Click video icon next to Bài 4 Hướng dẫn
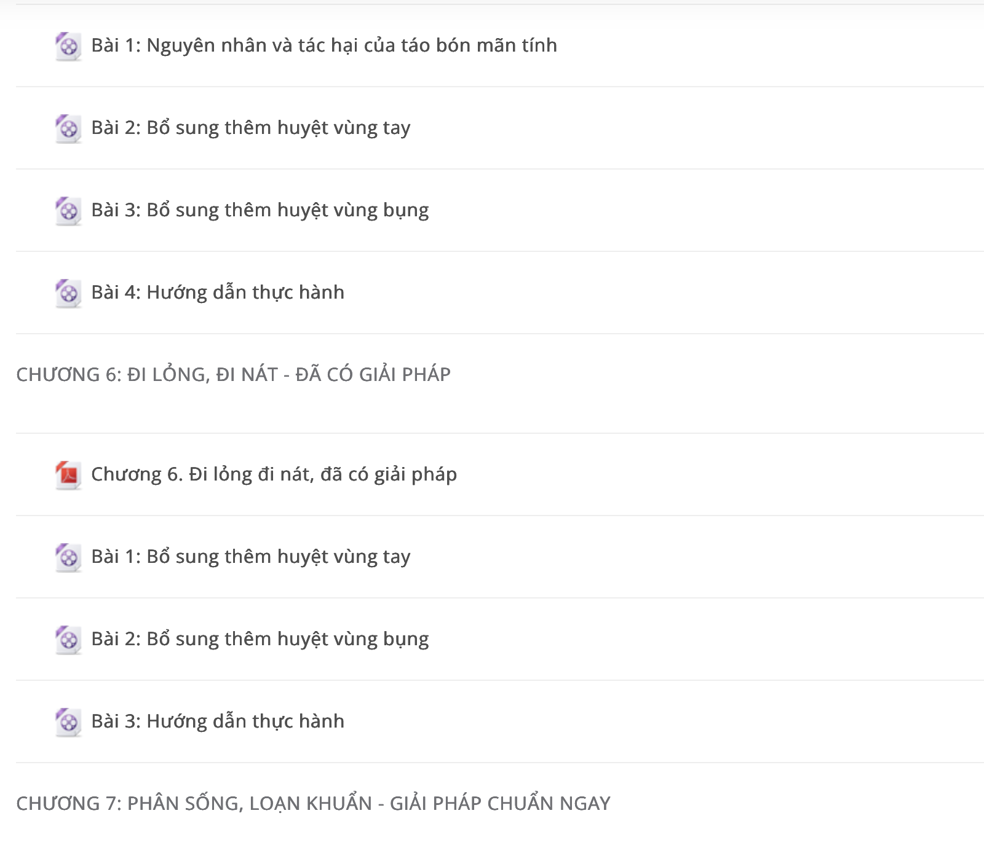Image resolution: width=984 pixels, height=848 pixels. tap(68, 293)
